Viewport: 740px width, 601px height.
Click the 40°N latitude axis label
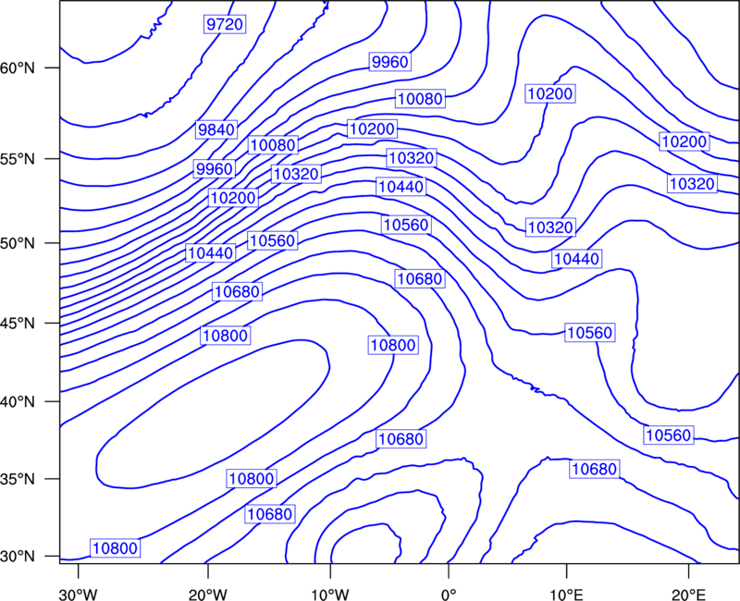(18, 402)
